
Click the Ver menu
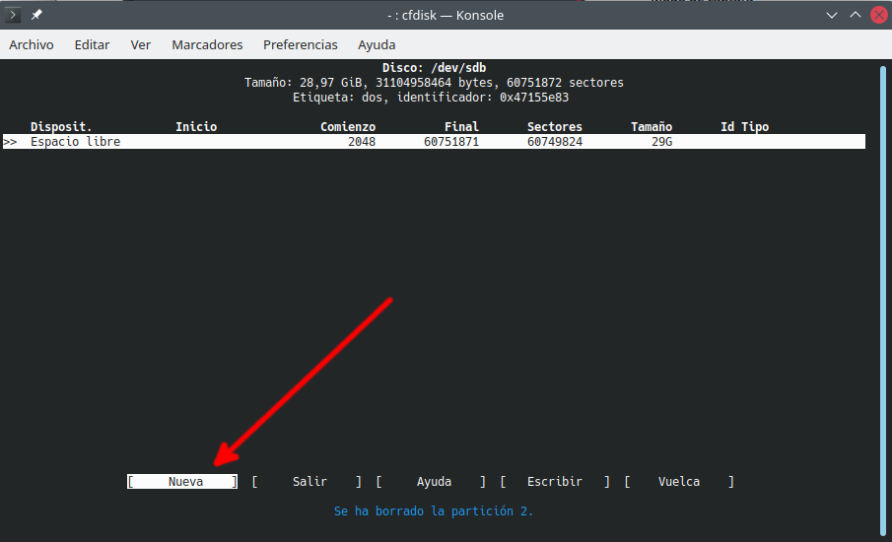(141, 44)
